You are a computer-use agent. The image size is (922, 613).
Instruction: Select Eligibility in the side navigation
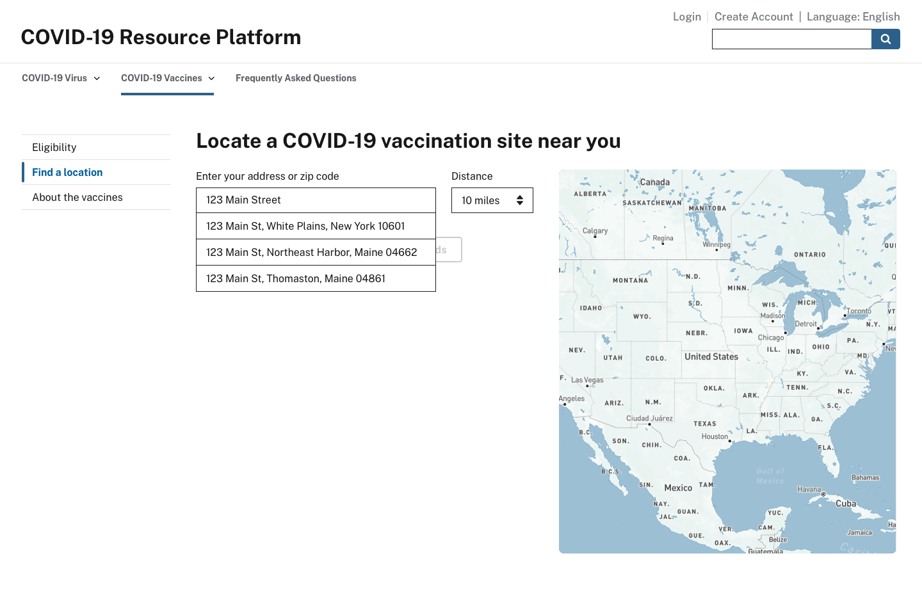click(x=96, y=147)
